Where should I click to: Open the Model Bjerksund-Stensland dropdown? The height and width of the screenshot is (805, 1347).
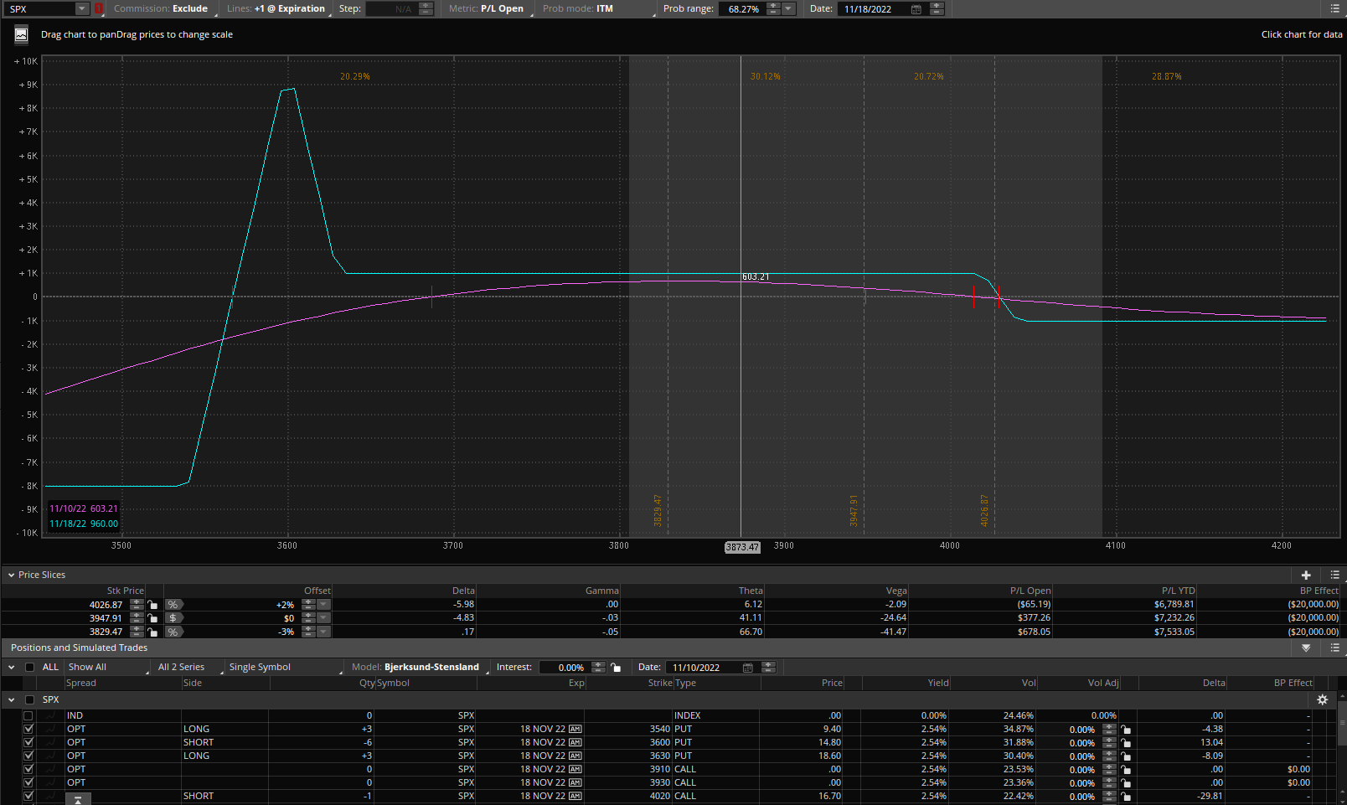point(419,668)
